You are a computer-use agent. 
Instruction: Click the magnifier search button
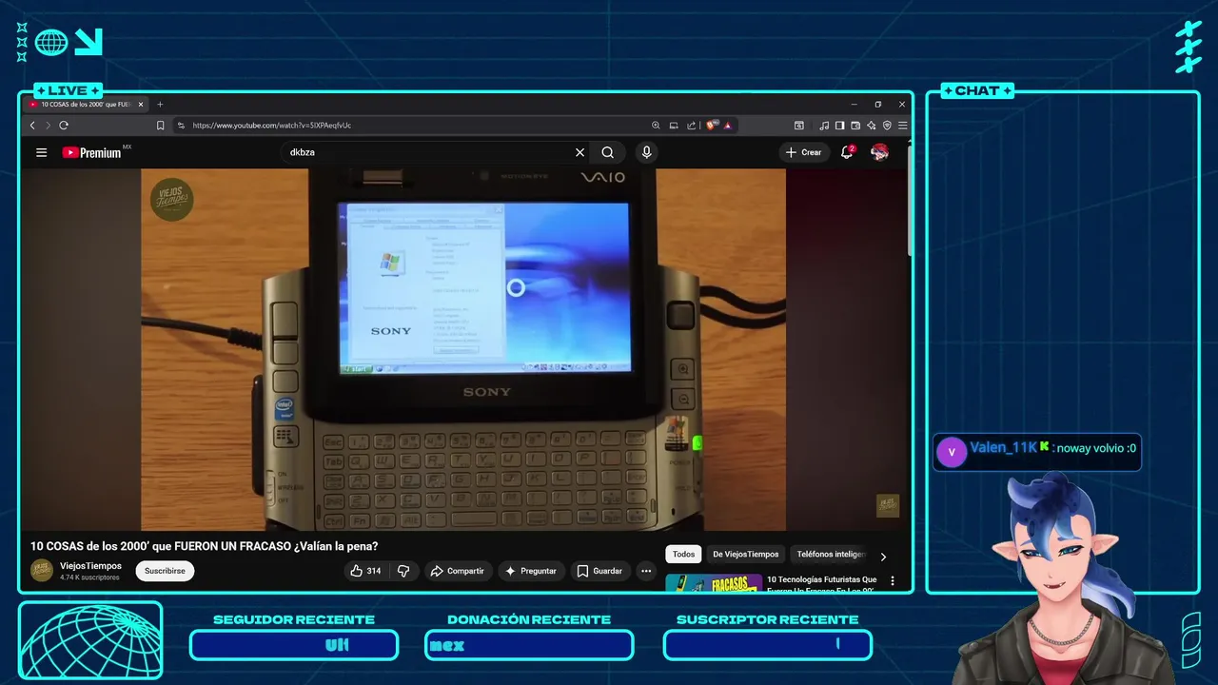click(607, 152)
